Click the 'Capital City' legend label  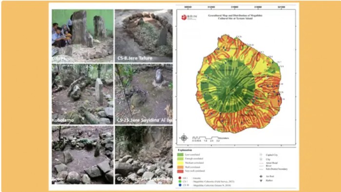[x=272, y=155]
